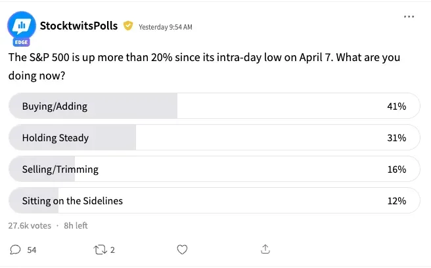Click the 27.6k votes count

tap(30, 226)
